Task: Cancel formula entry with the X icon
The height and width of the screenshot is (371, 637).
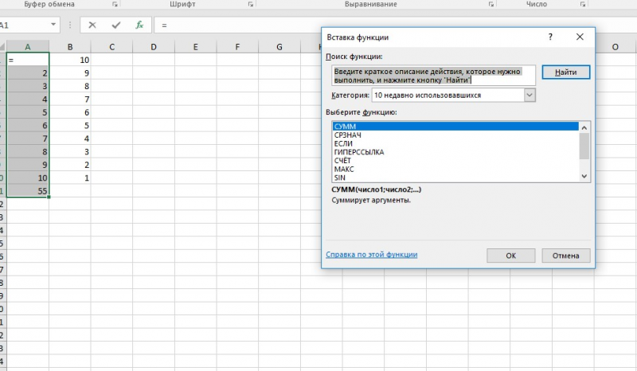Action: [92, 25]
